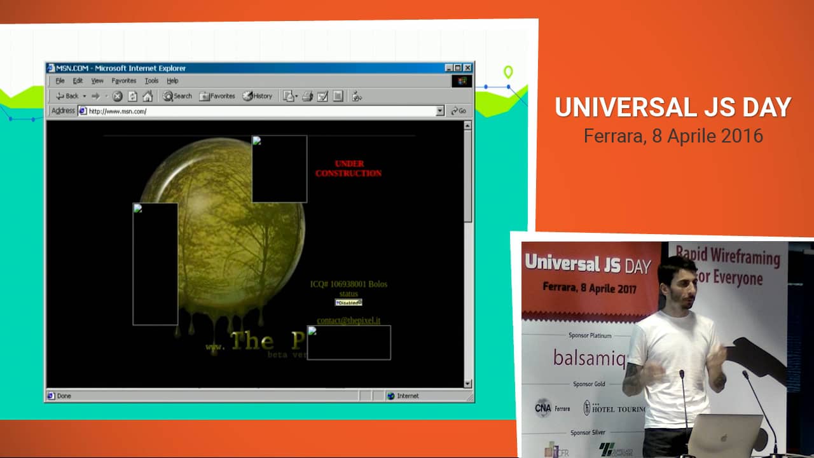Open the File menu
The image size is (814, 458).
click(x=60, y=81)
